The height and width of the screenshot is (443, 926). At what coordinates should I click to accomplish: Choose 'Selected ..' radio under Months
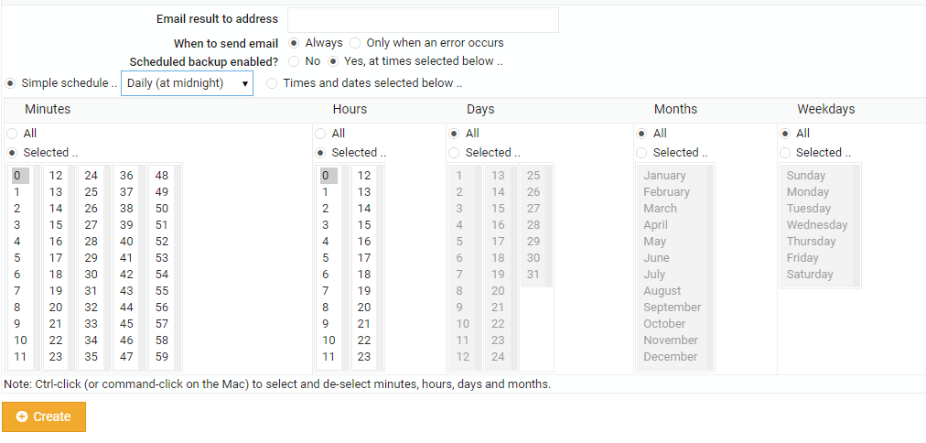pyautogui.click(x=641, y=153)
